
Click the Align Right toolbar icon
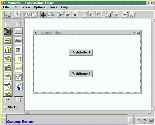(75, 14)
